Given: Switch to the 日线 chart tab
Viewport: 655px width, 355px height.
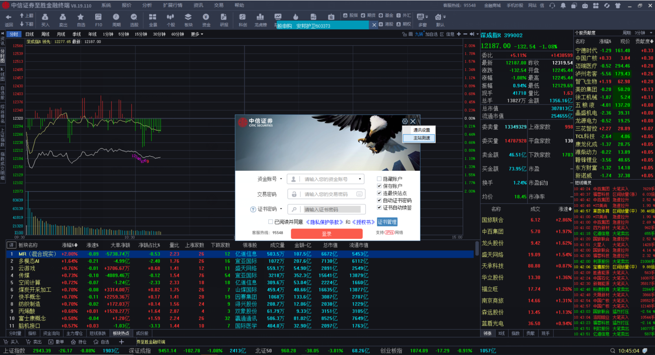Looking at the screenshot, I should click(30, 34).
